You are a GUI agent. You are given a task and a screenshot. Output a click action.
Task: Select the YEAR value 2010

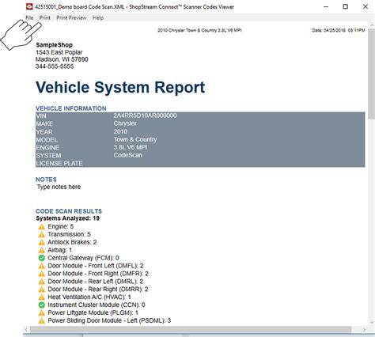coord(120,131)
